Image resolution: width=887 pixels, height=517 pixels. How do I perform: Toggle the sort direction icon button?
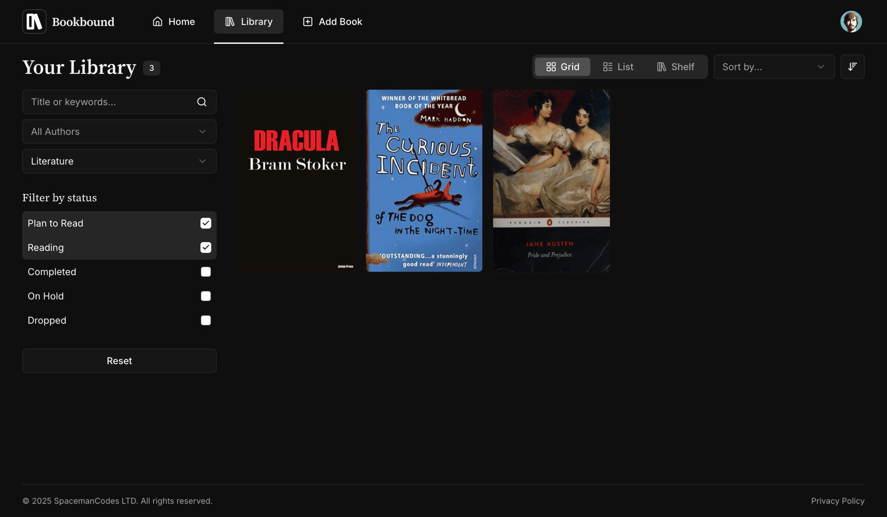[852, 67]
